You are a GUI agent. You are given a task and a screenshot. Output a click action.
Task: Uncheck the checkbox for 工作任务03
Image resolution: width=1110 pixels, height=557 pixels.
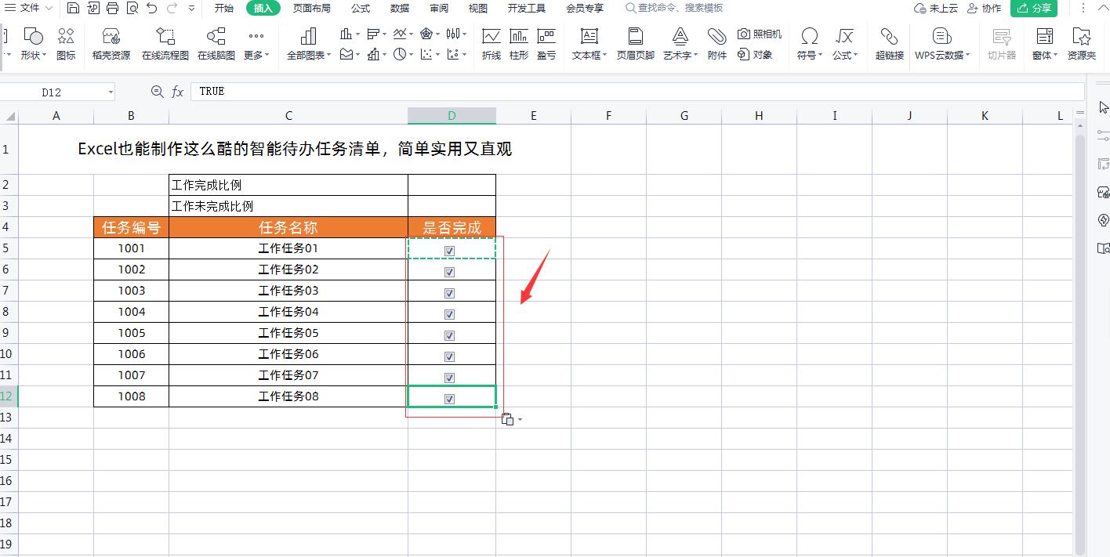(x=449, y=293)
